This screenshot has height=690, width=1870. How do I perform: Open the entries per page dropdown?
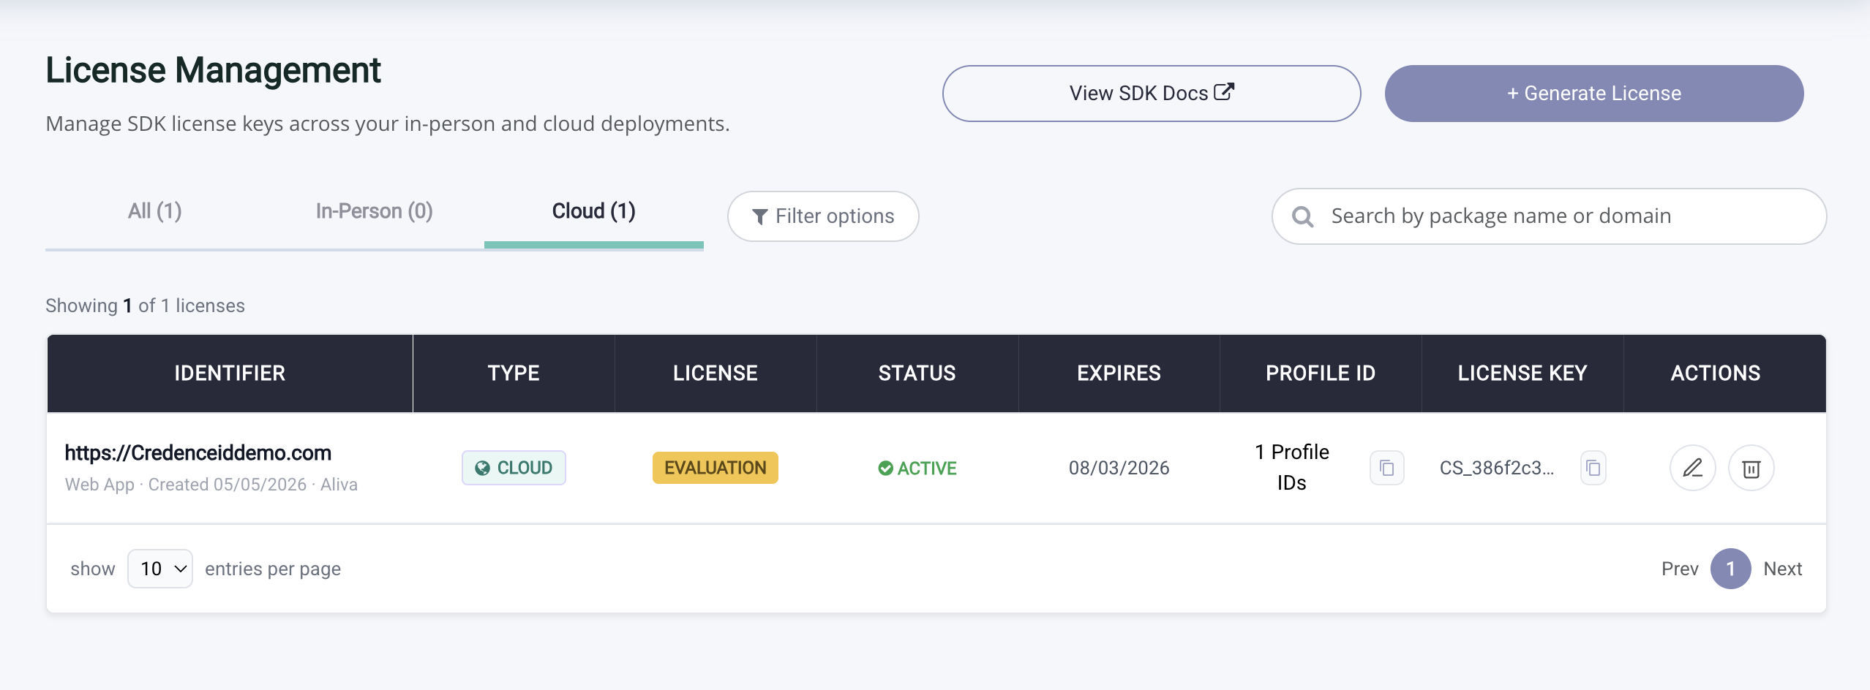coord(160,569)
